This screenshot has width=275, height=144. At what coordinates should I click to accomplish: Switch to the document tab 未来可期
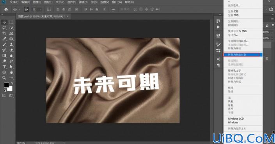click(x=41, y=16)
